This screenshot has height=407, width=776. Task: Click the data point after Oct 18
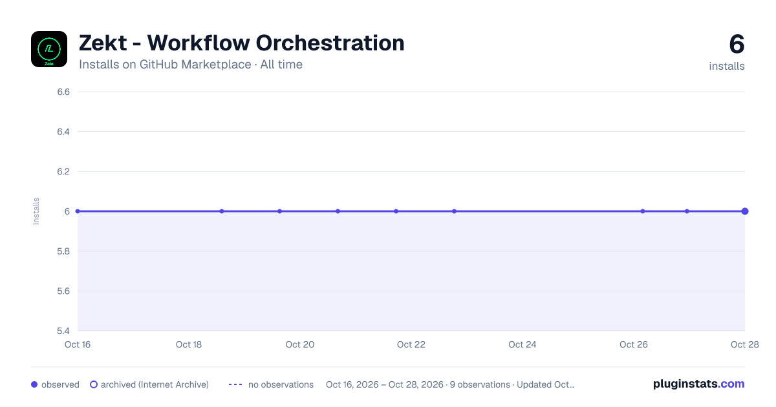click(x=222, y=211)
